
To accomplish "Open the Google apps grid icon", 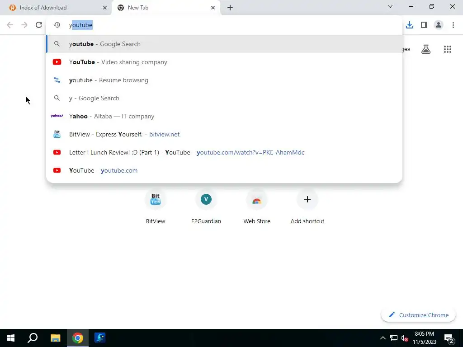I will pos(448,49).
